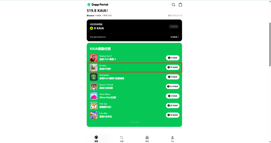
Task: Open the My profile tab
Action: [x=172, y=139]
